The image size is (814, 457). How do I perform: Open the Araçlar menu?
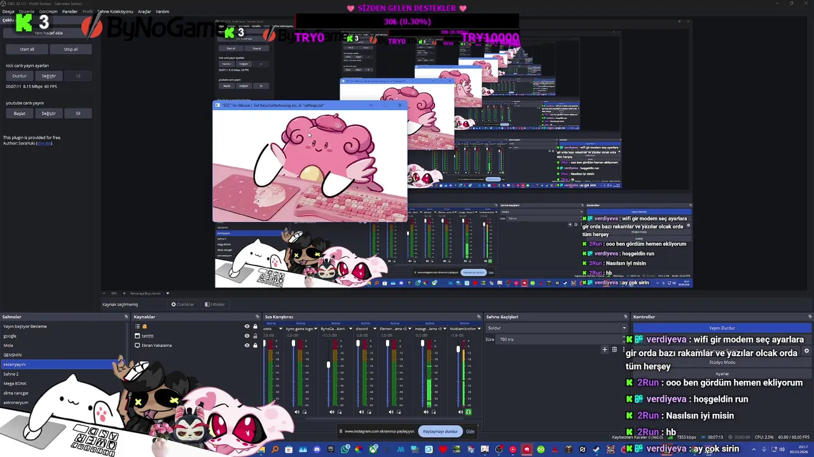[x=144, y=11]
